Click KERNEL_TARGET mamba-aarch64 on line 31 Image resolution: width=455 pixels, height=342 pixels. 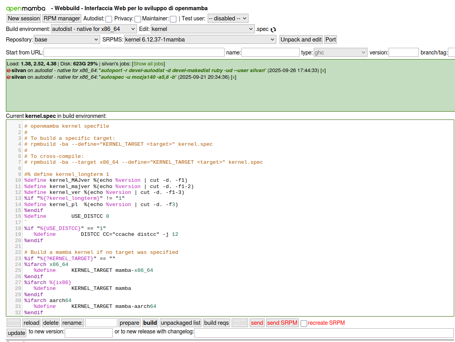(x=114, y=306)
